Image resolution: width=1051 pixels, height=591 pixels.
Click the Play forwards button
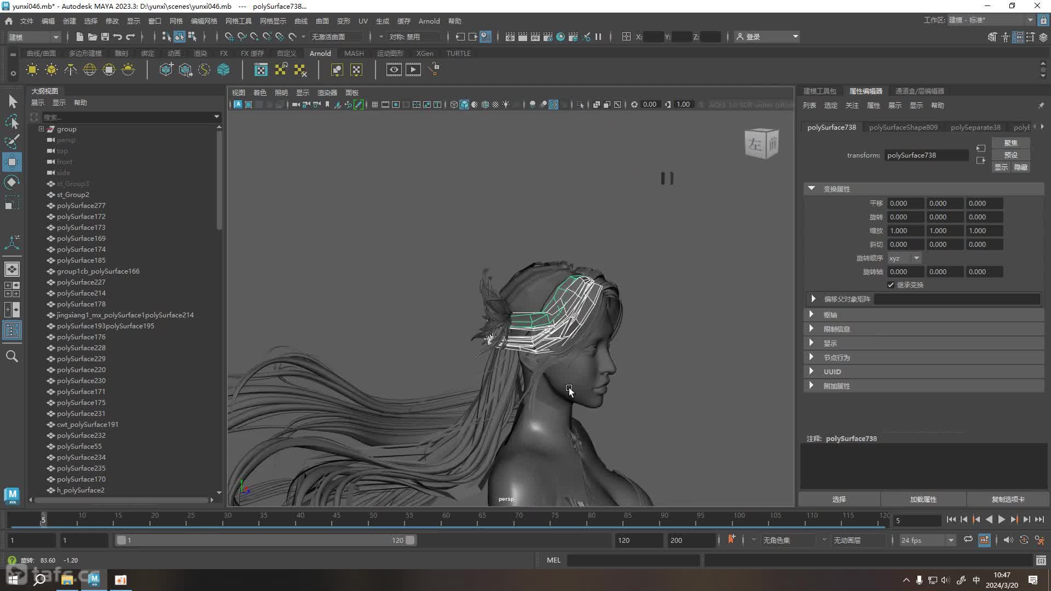1001,520
